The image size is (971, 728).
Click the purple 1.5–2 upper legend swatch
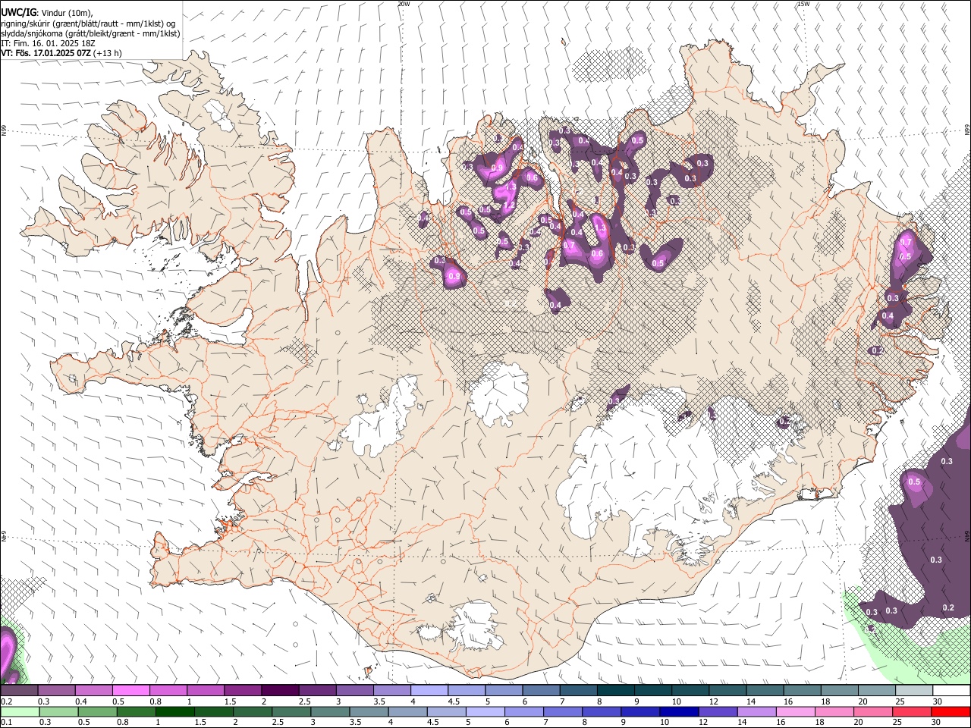click(x=243, y=691)
